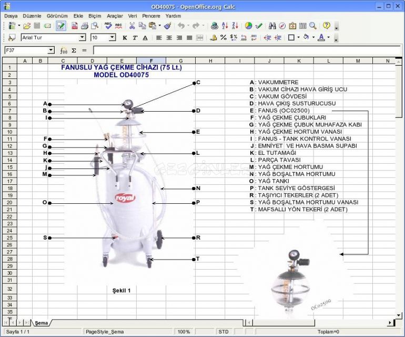Expand the Paste options dropdown arrow
The image size is (405, 337).
(x=159, y=26)
